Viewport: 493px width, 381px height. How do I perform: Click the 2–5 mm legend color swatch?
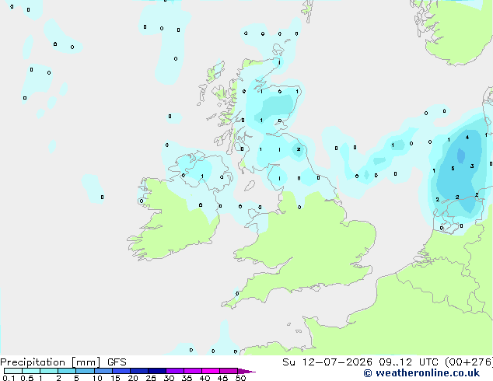tap(67, 371)
